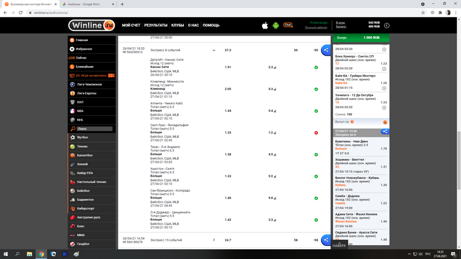This screenshot has height=259, width=461.
Task: Open О НАС menu
Action: [x=193, y=25]
